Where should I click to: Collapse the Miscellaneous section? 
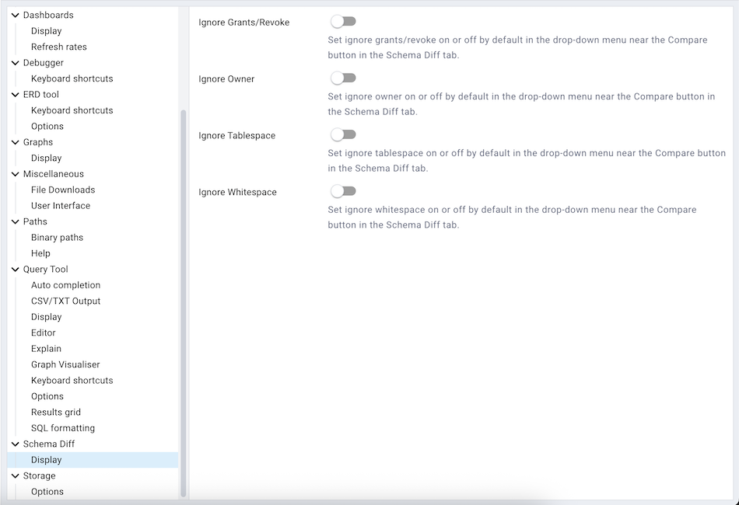pos(14,173)
